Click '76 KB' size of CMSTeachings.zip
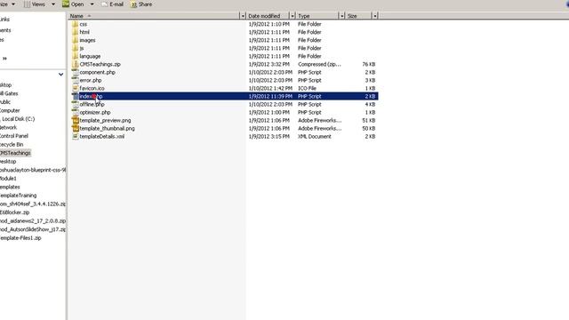Screen dimensions: 569x320 tap(369, 64)
